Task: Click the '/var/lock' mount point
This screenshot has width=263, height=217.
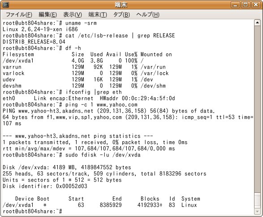Action: [x=155, y=73]
